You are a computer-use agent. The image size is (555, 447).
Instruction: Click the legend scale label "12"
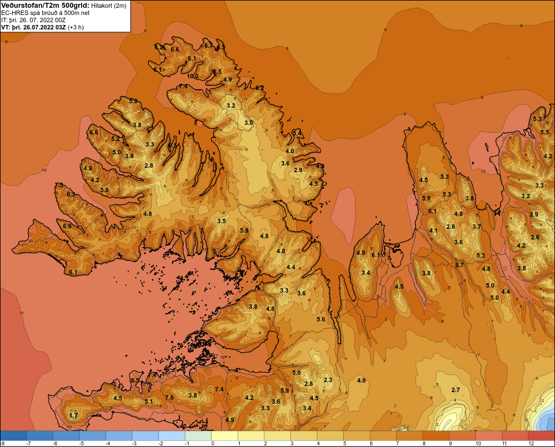point(531,444)
